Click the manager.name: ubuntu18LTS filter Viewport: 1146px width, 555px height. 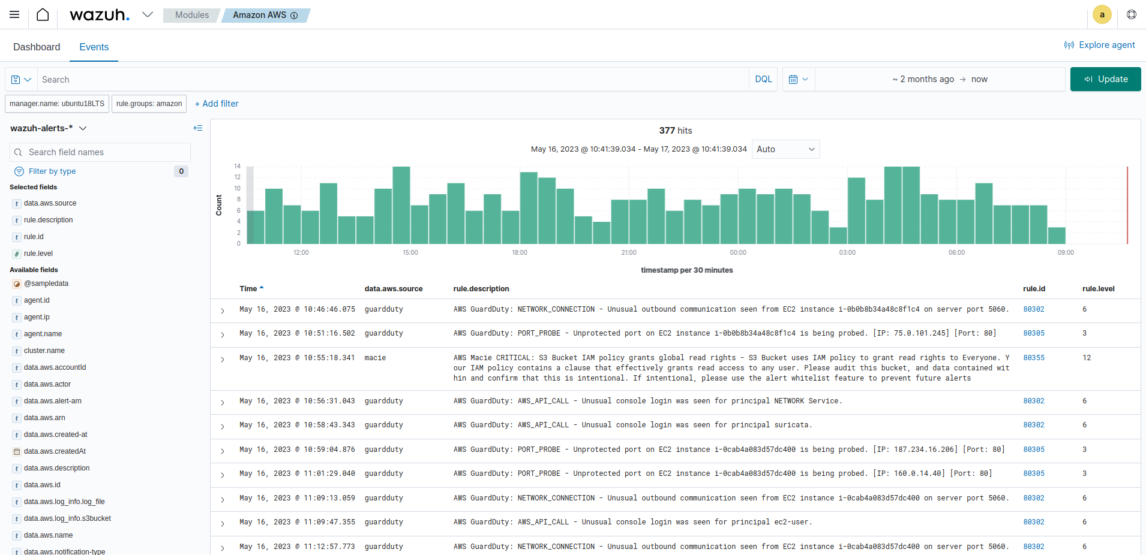[57, 104]
